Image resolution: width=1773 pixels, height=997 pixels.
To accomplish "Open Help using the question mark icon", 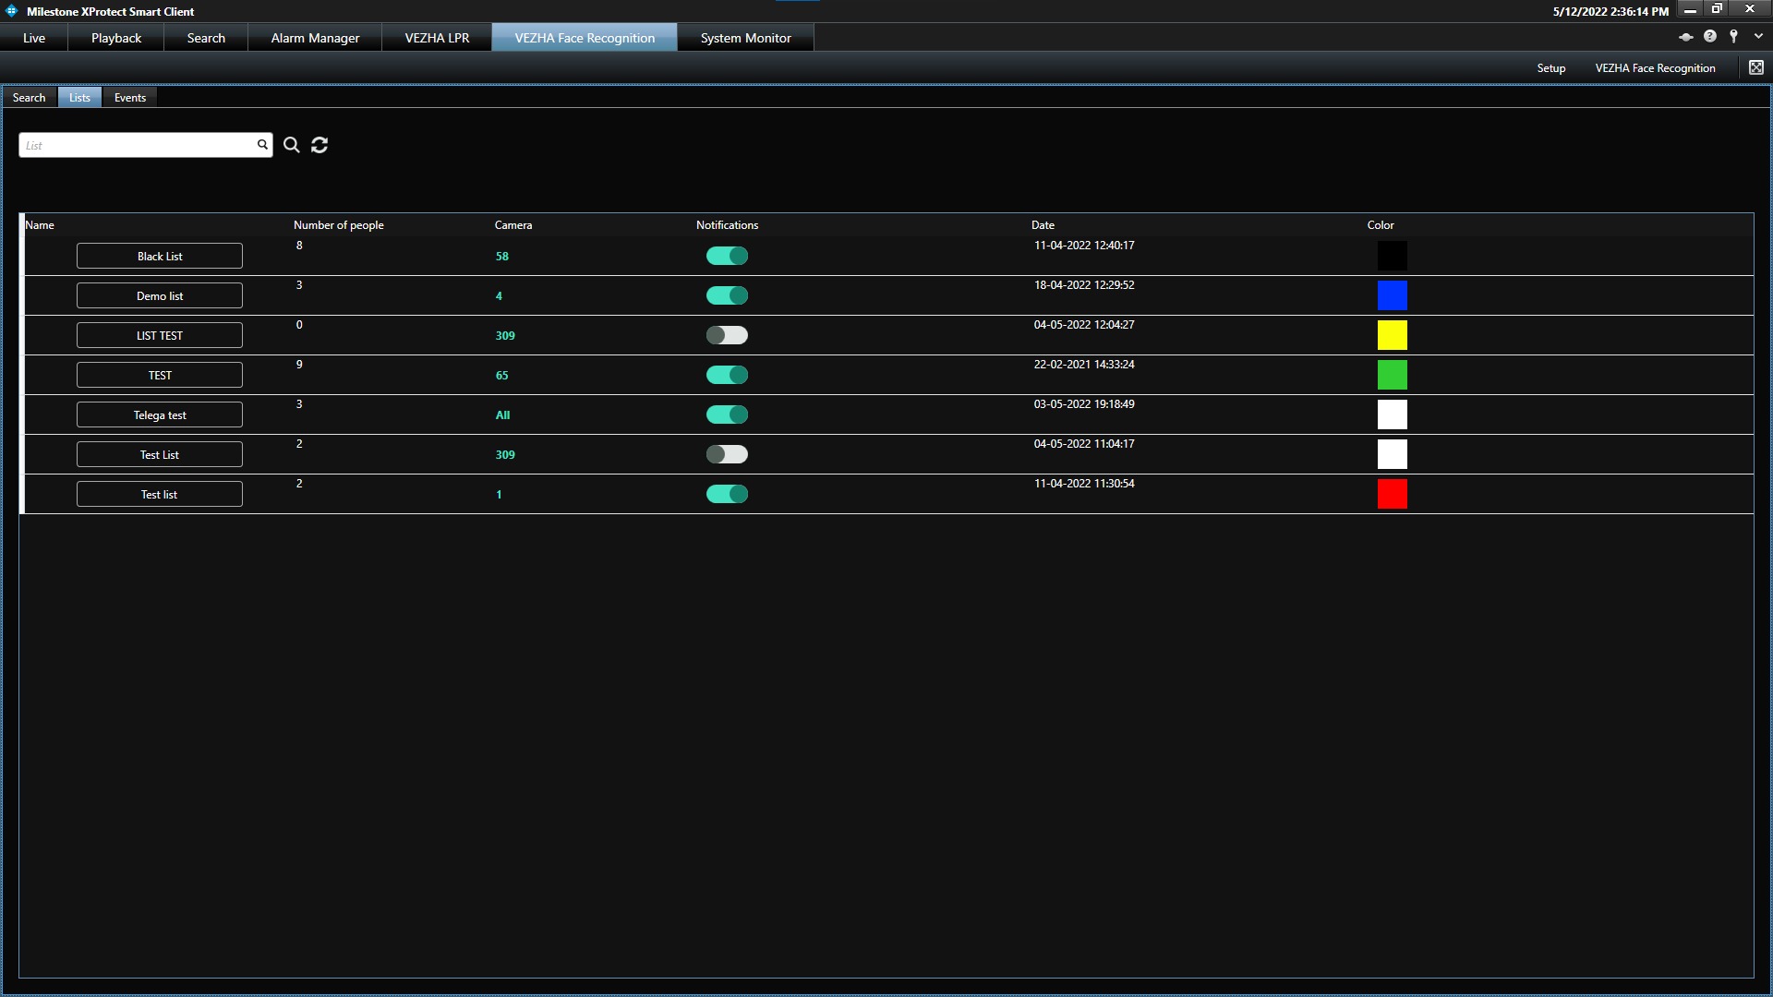I will 1710,36.
